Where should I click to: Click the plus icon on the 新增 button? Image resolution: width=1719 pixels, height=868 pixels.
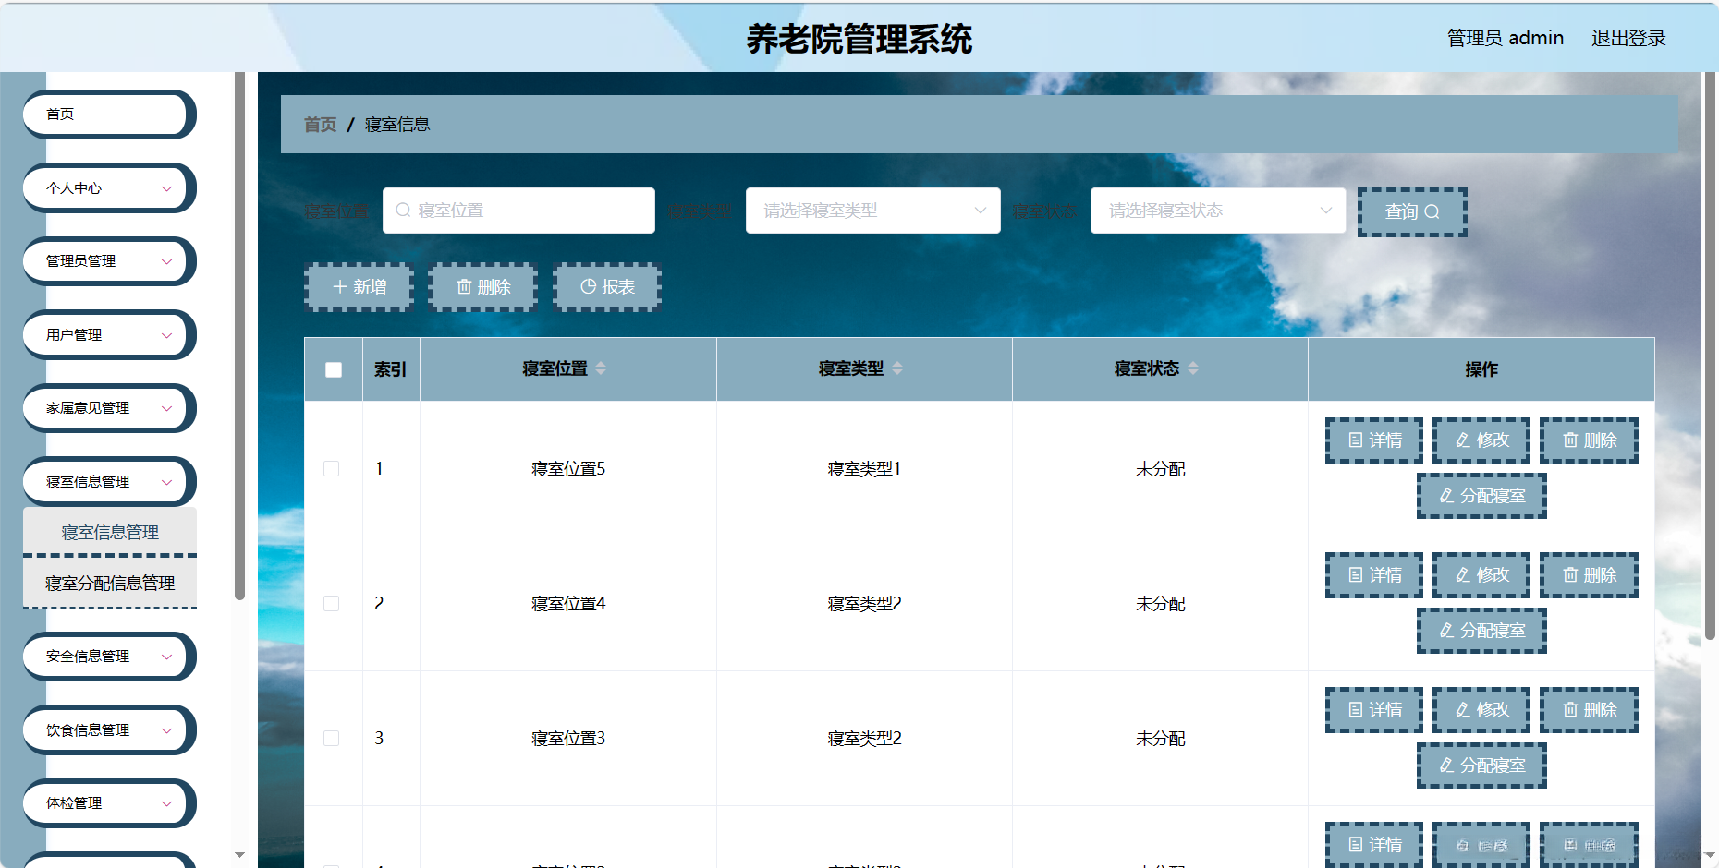pyautogui.click(x=340, y=287)
